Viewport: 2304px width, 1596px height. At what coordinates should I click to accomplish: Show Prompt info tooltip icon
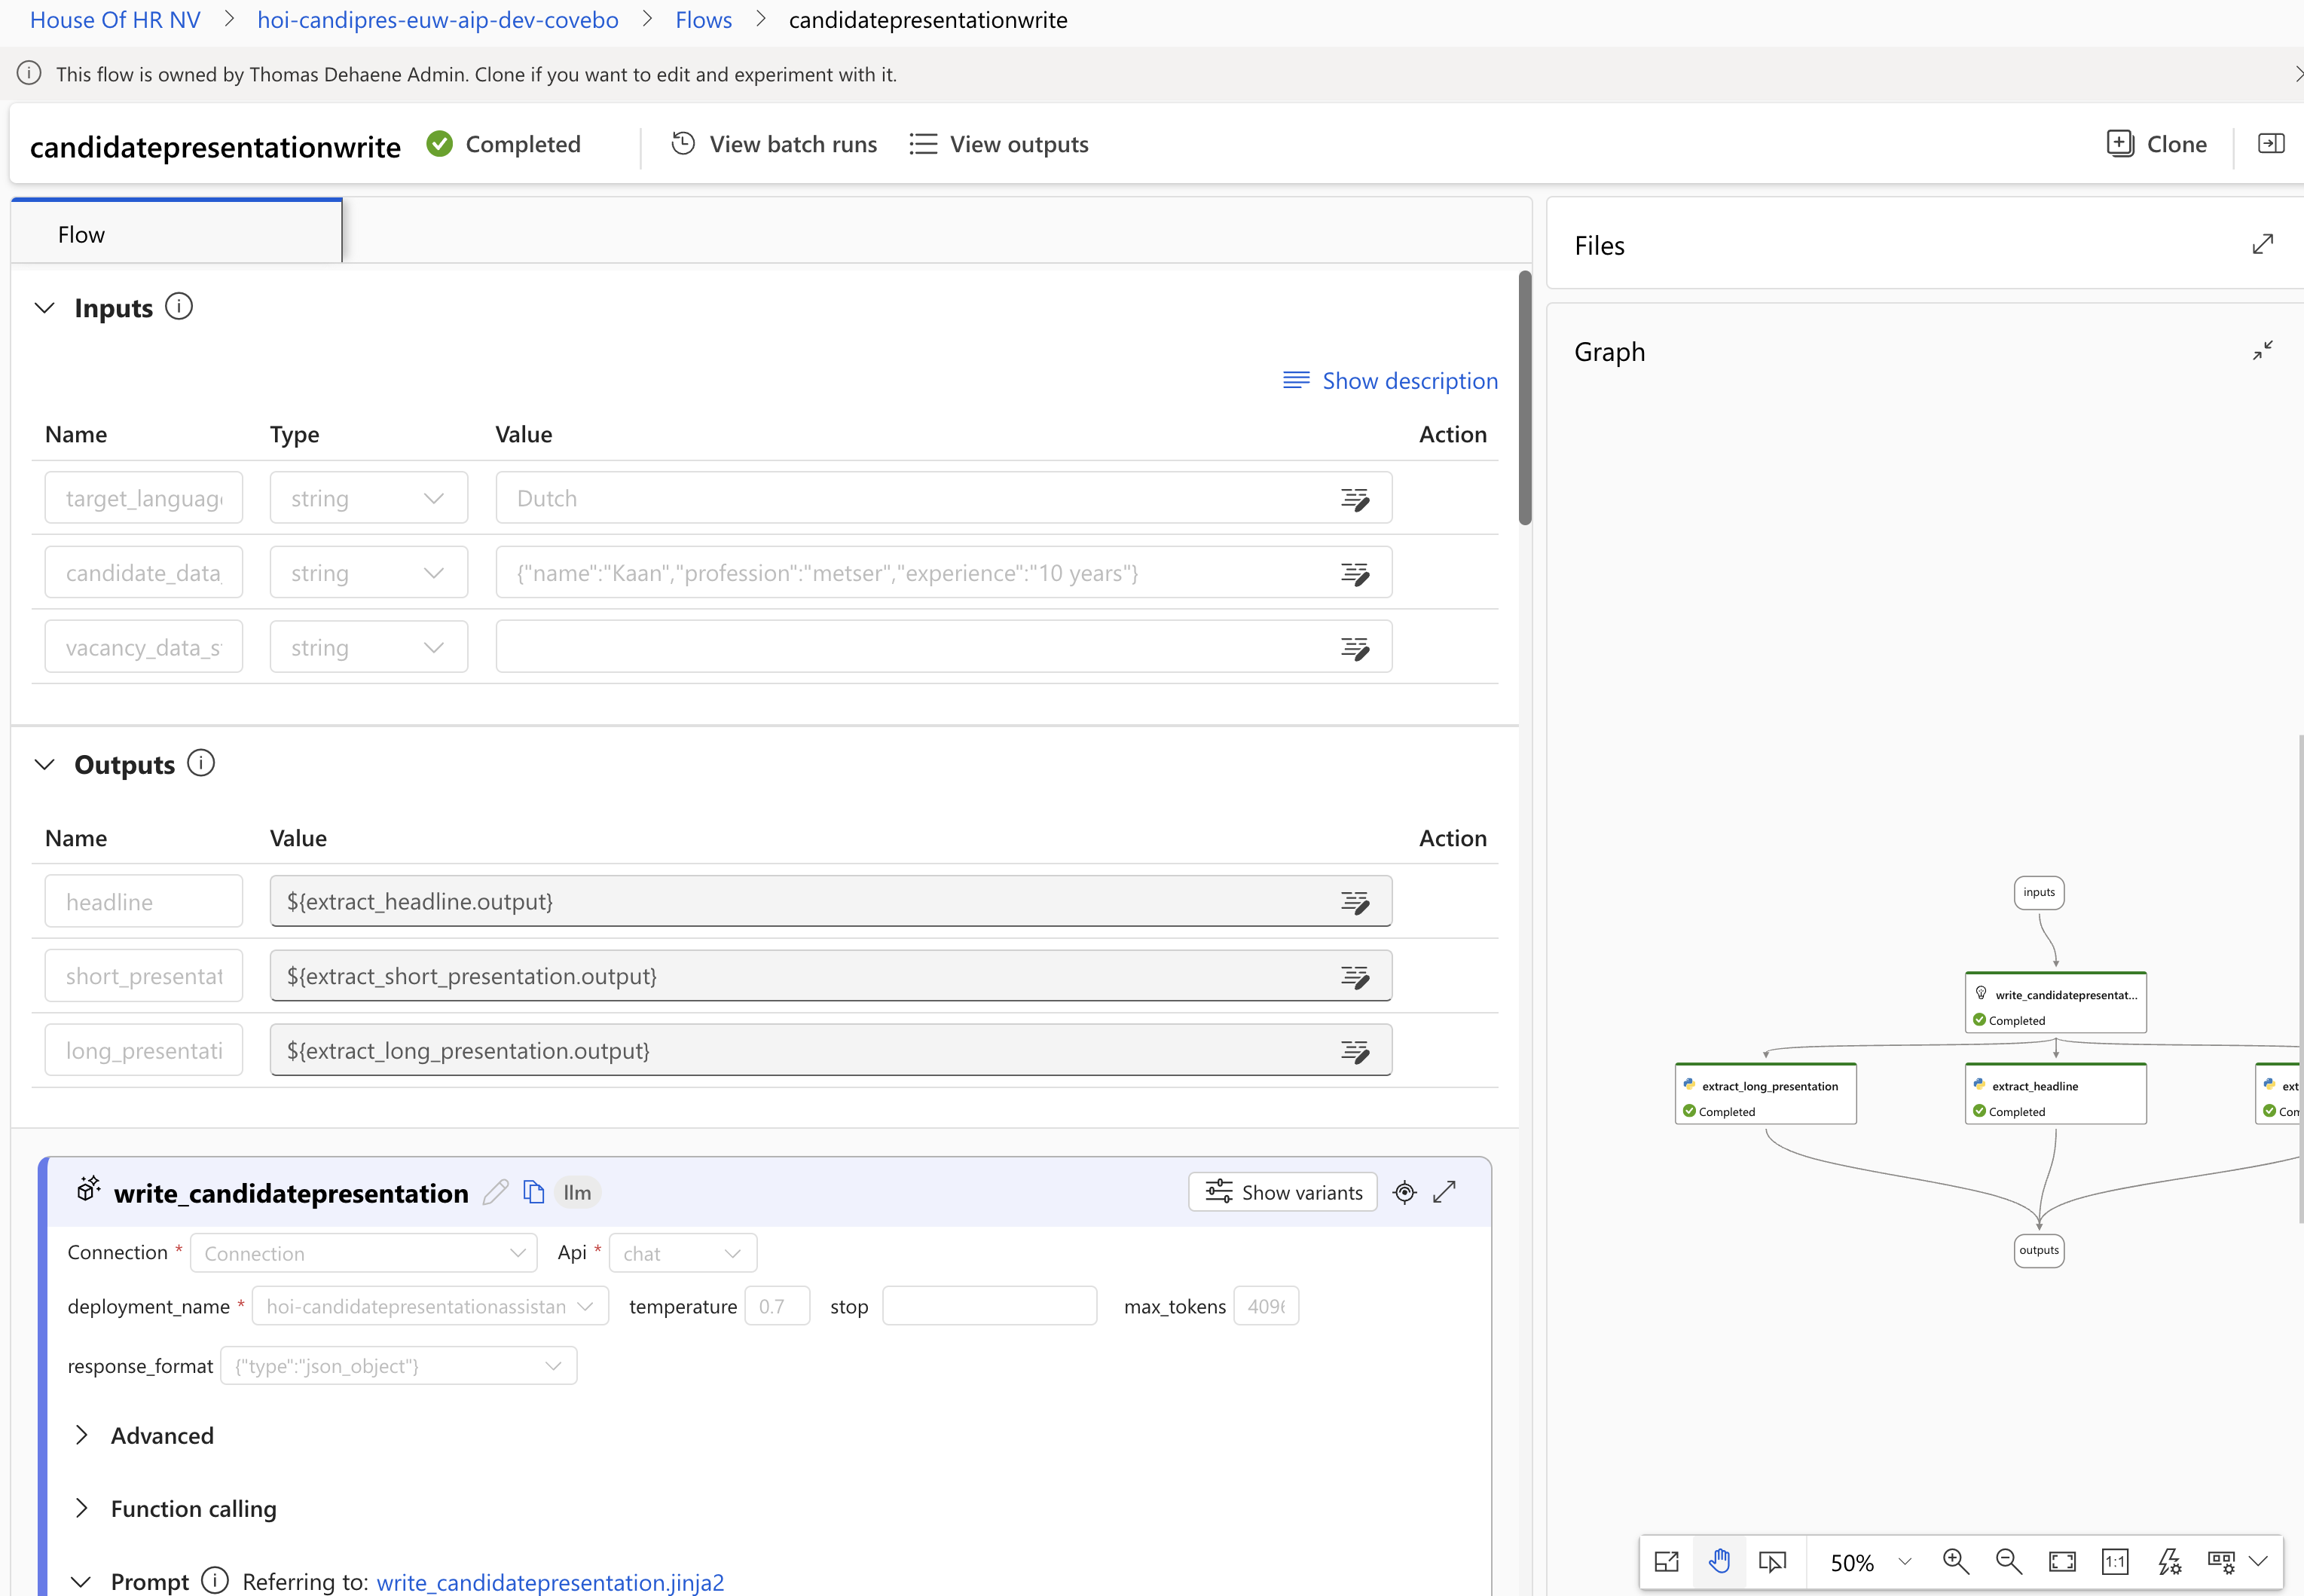click(215, 1580)
